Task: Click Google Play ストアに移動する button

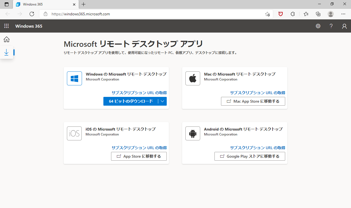Action: coord(250,156)
